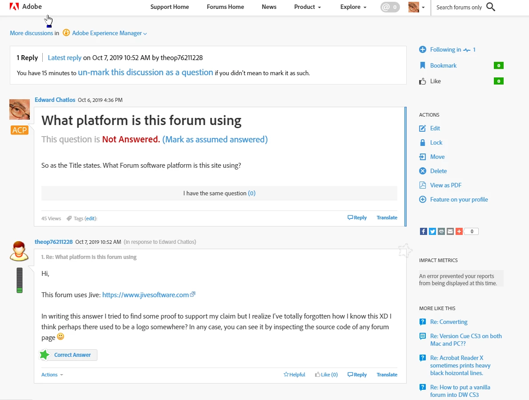Click the green star Correct Answer icon
The height and width of the screenshot is (400, 529).
point(44,355)
